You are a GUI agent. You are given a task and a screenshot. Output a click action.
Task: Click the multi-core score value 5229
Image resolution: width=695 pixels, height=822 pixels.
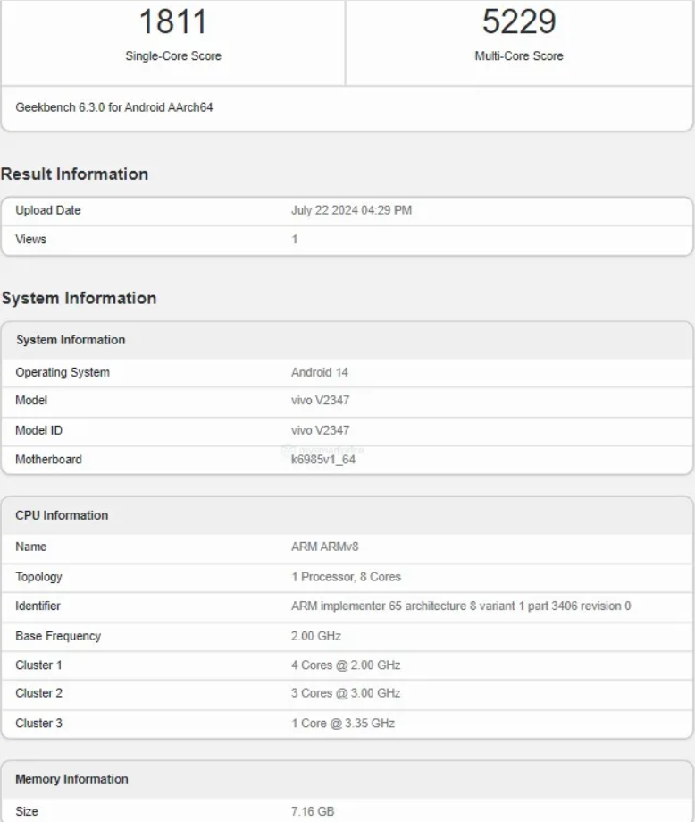click(518, 21)
